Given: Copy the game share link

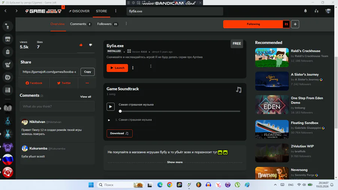Looking at the screenshot, I should tap(88, 72).
